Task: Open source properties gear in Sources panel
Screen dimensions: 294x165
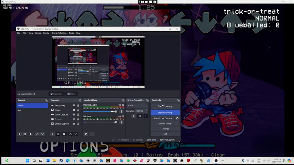Action: point(64,134)
